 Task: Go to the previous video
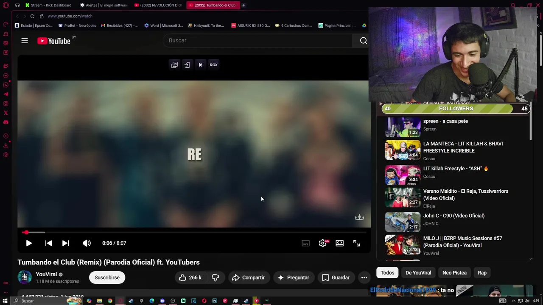48,243
